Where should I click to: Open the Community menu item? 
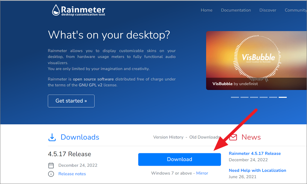tap(296, 10)
